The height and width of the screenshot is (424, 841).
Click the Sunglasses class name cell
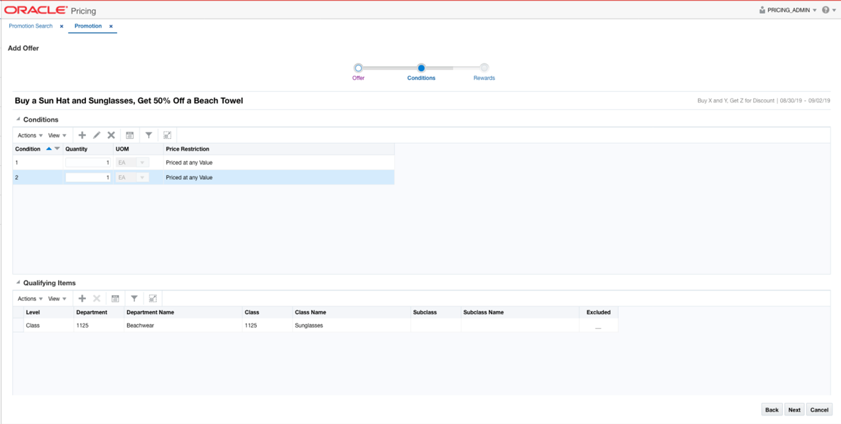pyautogui.click(x=351, y=325)
